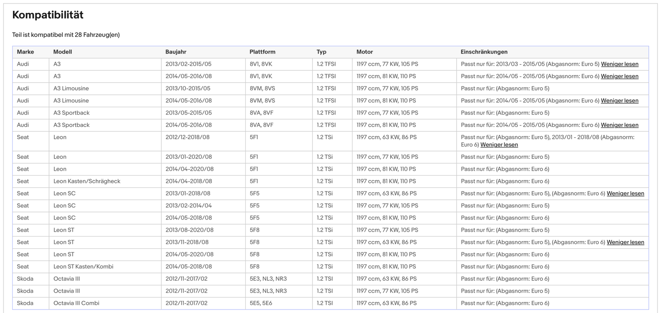
Task: Click 'Weniger lesen' in A3 Sportback 2014/05-2016/08 row
Action: click(619, 125)
